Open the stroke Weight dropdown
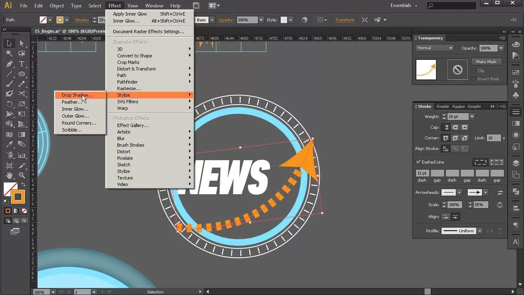 click(472, 117)
